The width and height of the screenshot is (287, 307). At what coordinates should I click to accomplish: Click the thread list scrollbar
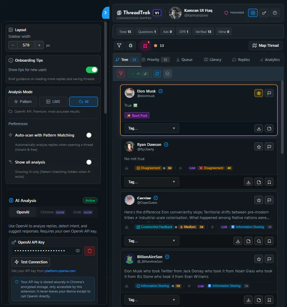point(282,117)
